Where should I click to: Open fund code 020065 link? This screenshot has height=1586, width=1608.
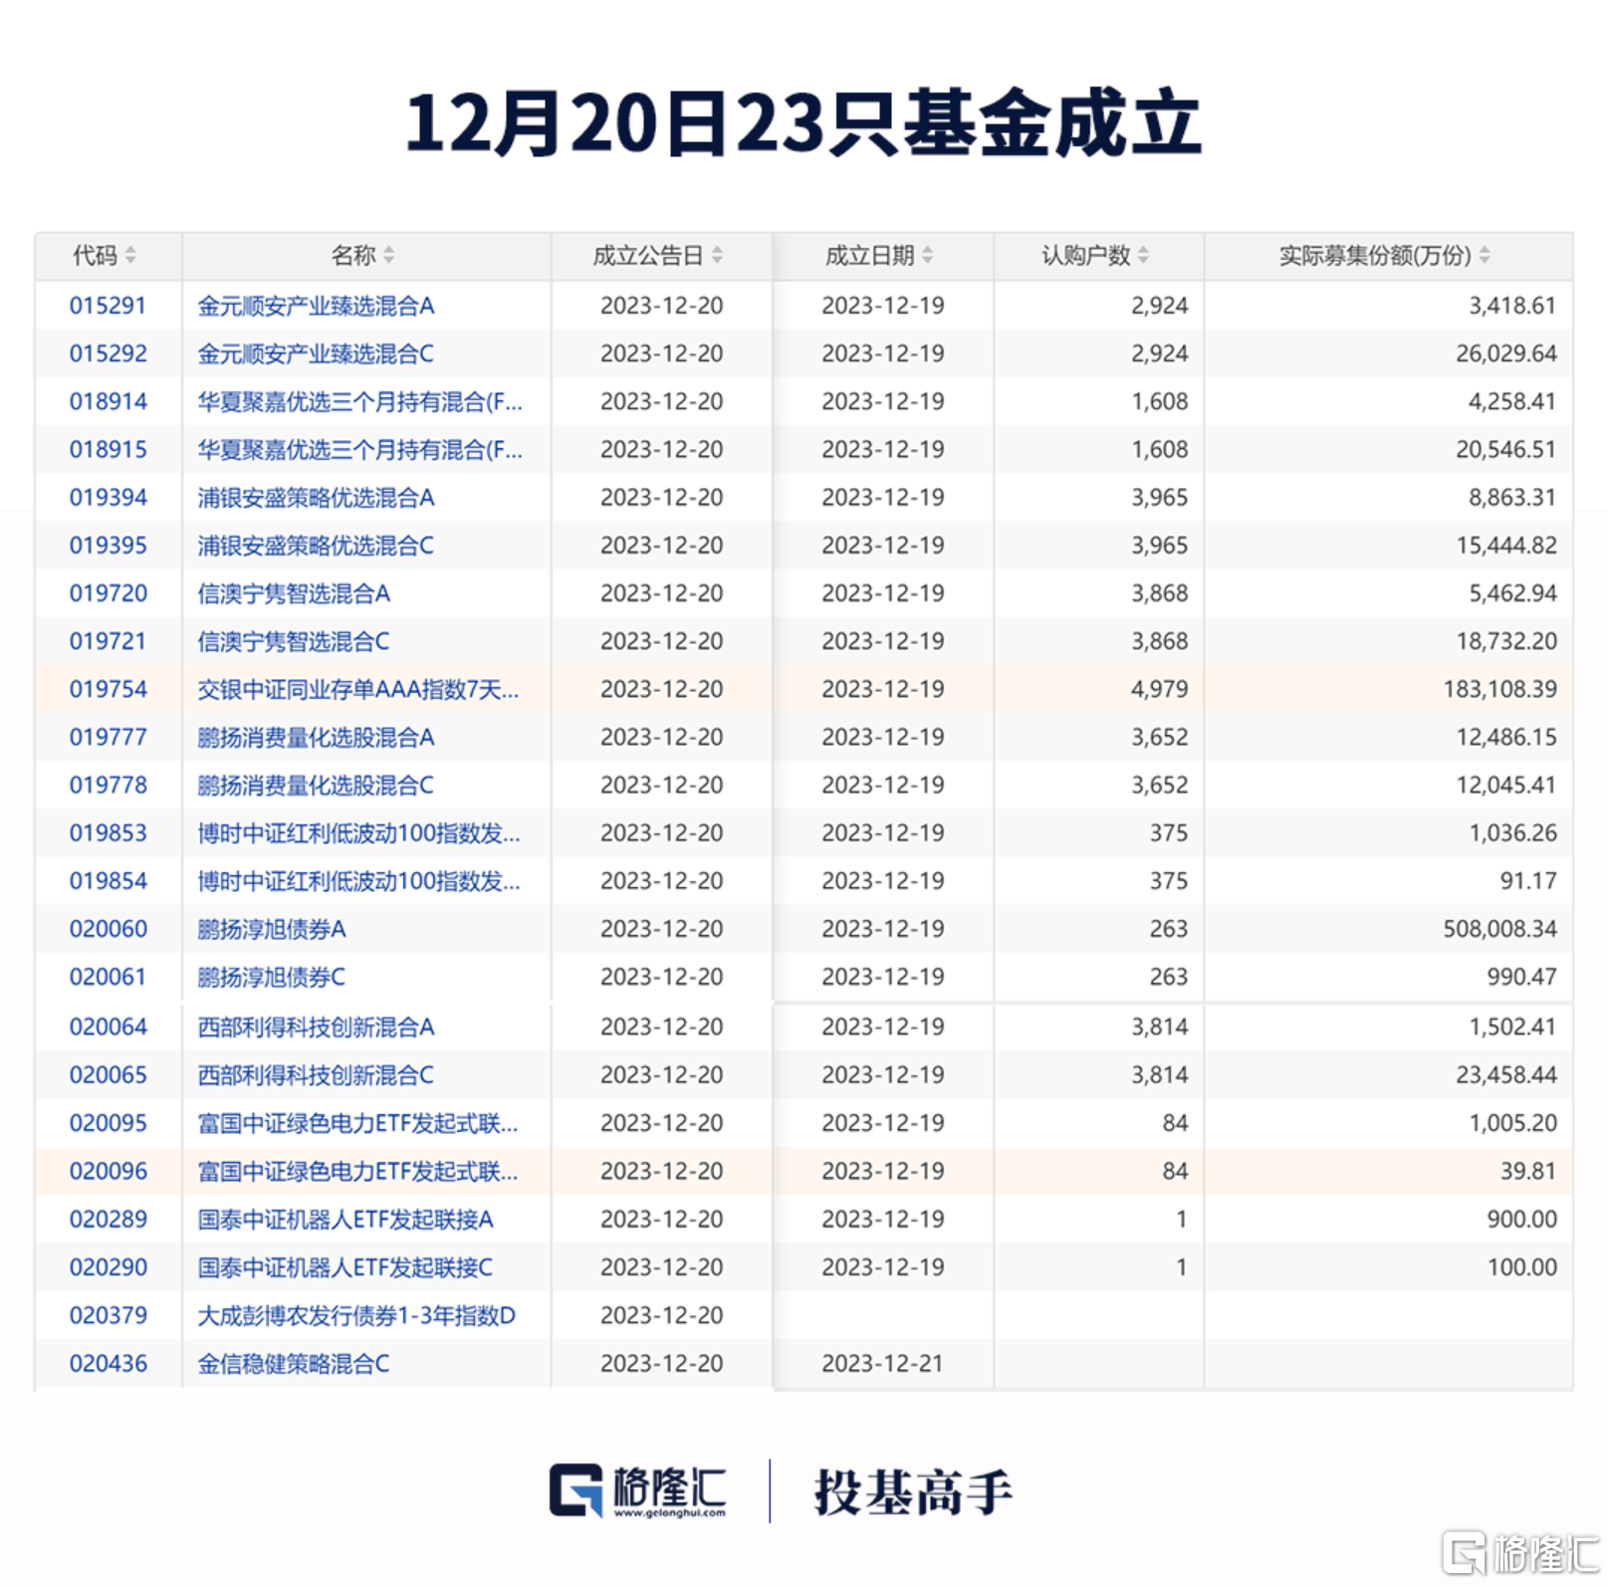(108, 1075)
